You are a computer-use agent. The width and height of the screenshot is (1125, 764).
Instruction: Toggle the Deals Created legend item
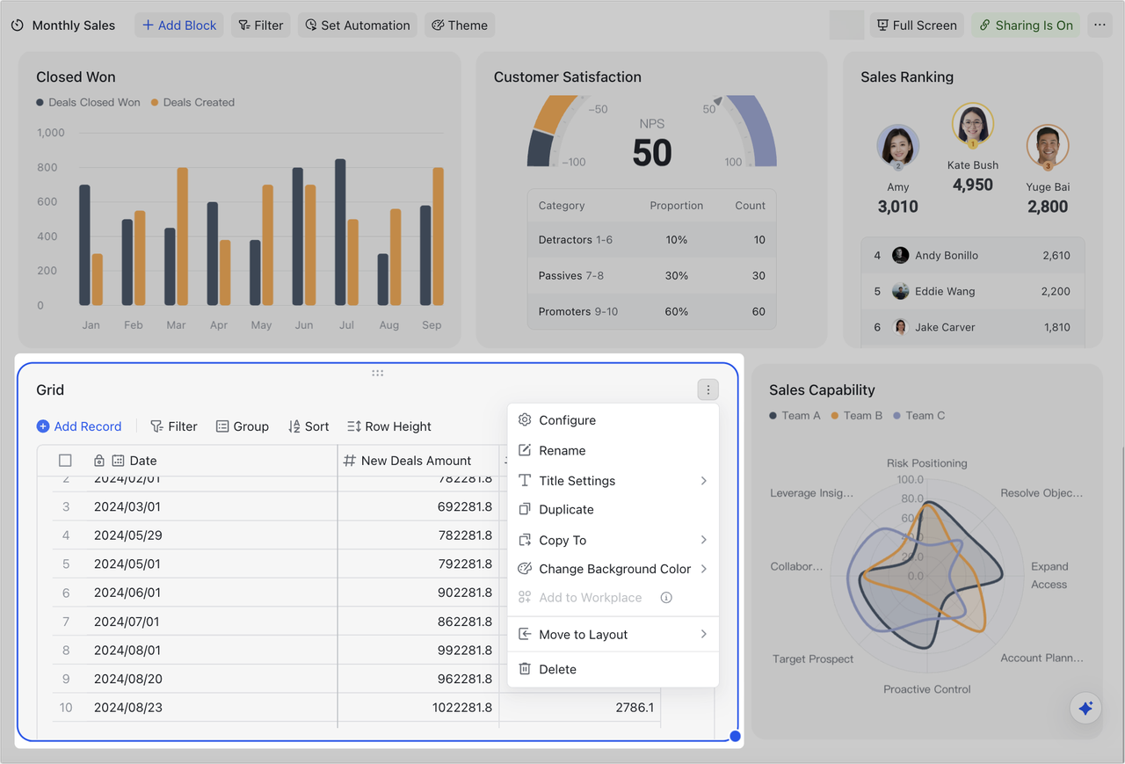tap(192, 102)
